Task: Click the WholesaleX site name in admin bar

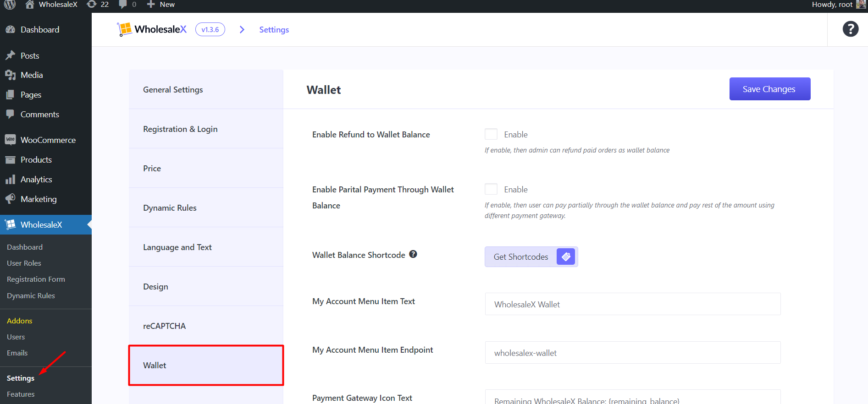Action: tap(58, 4)
